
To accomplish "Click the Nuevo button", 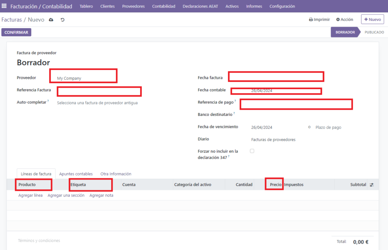I will pyautogui.click(x=373, y=19).
